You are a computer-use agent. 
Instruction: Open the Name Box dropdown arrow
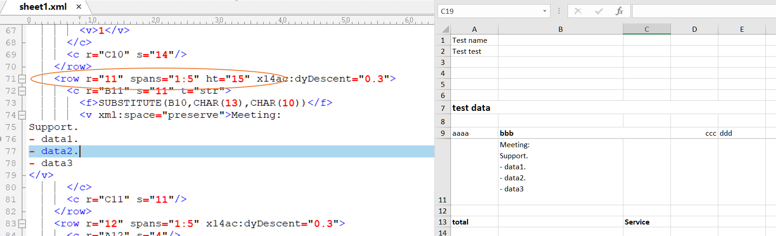tap(545, 11)
